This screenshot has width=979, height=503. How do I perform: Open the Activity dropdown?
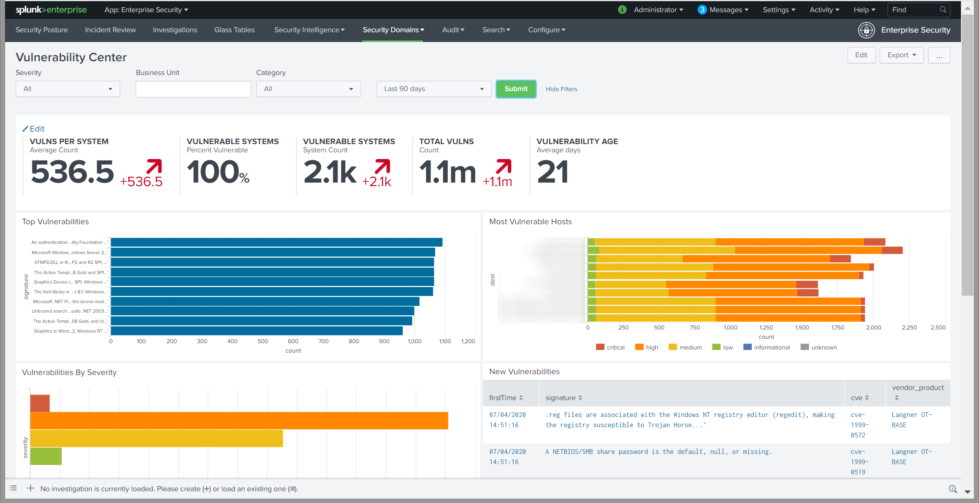824,10
